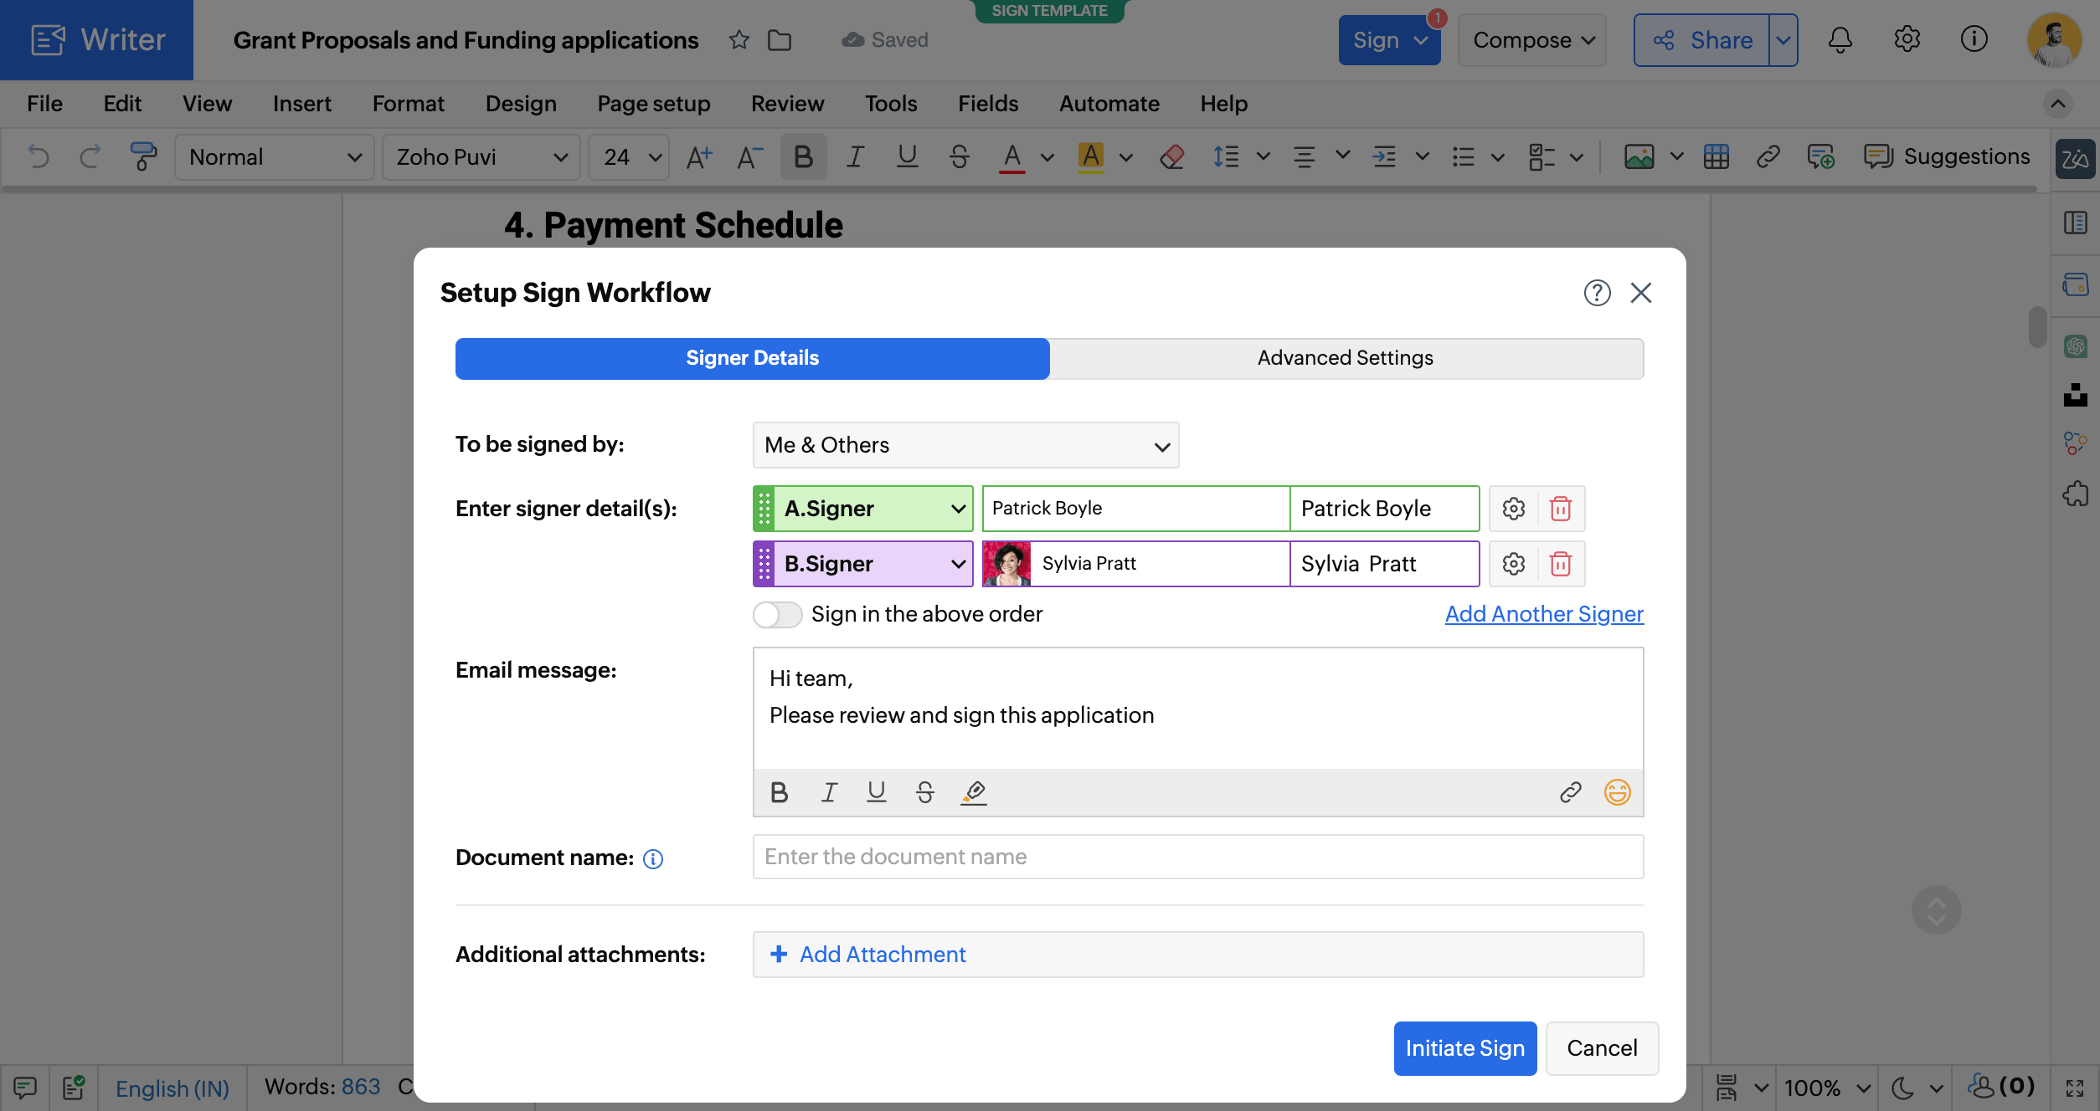This screenshot has width=2100, height=1111.
Task: Apply highlight in the email message toolbar
Action: click(974, 791)
